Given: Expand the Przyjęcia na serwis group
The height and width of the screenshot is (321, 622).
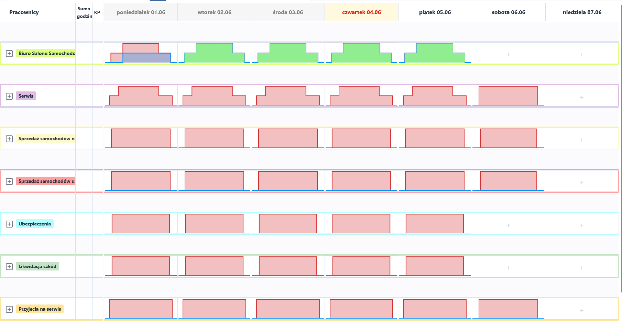Looking at the screenshot, I should click(9, 309).
